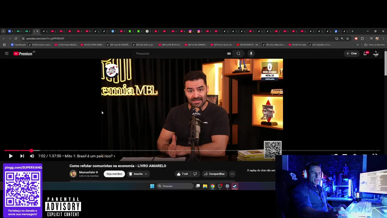Switch to the Google tab
Image resolution: width=387 pixels, height=218 pixels.
[x=147, y=31]
